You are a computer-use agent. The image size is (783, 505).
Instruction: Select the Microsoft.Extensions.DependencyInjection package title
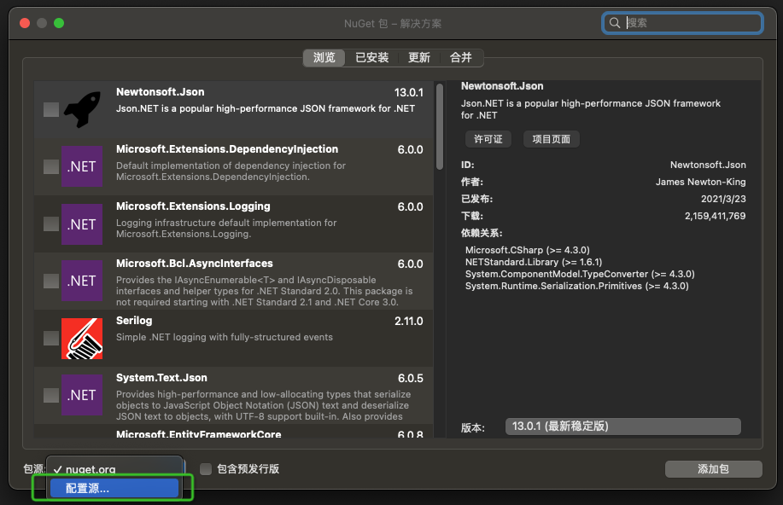pyautogui.click(x=227, y=149)
